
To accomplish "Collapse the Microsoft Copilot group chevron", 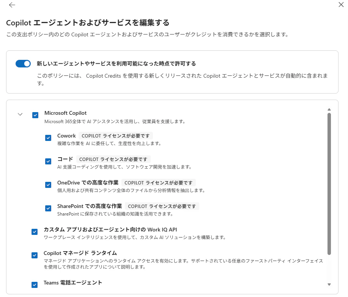I will 20,114.
